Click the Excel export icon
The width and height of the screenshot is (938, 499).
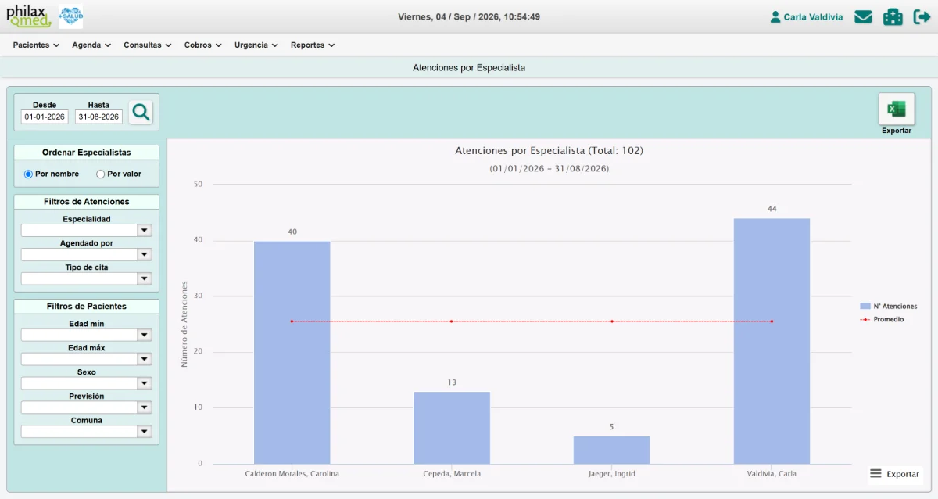point(897,109)
